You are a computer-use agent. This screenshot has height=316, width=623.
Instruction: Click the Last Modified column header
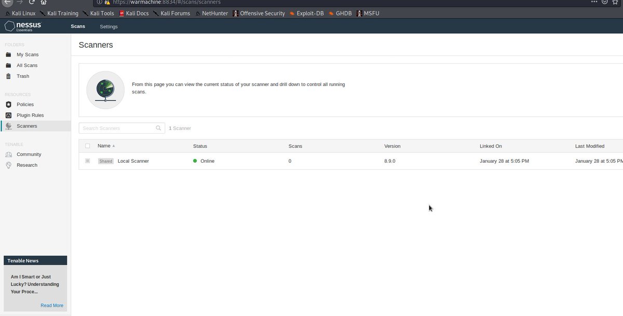click(x=590, y=146)
